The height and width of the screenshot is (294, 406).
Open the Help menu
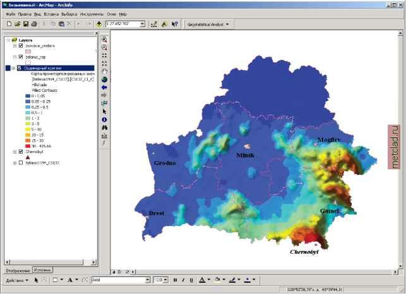click(x=122, y=13)
